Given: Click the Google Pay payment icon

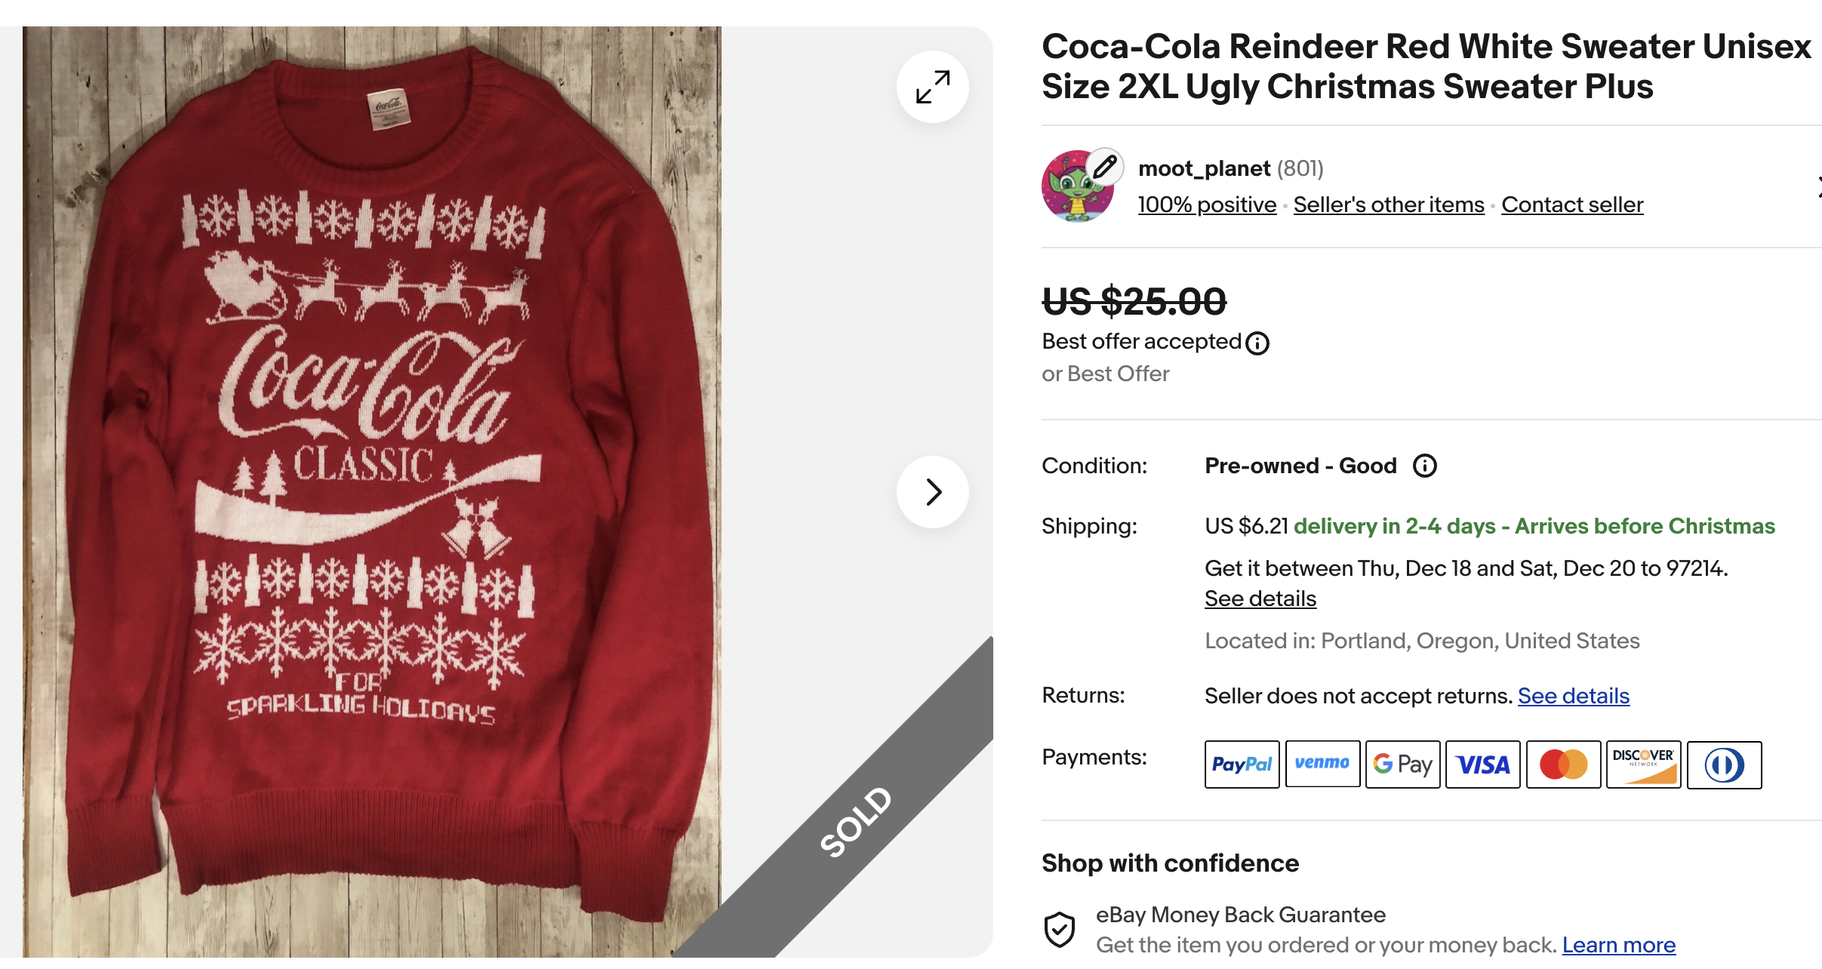Looking at the screenshot, I should [1402, 764].
